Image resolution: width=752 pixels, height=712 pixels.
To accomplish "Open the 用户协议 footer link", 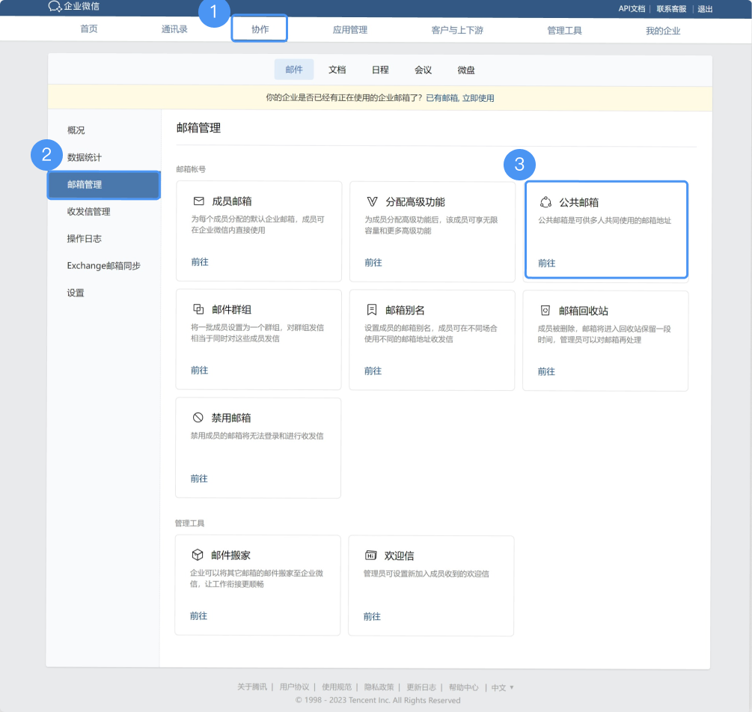I will [295, 687].
